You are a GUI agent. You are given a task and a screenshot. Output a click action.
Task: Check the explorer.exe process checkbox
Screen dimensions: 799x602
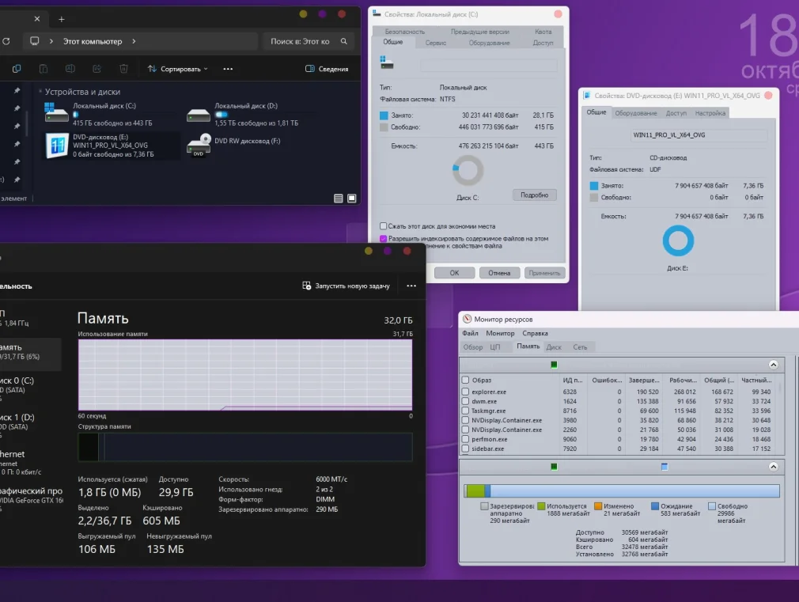pyautogui.click(x=465, y=392)
